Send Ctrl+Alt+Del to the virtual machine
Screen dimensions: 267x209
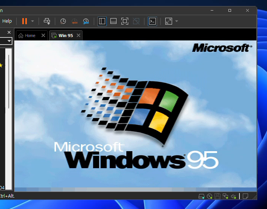coord(47,21)
